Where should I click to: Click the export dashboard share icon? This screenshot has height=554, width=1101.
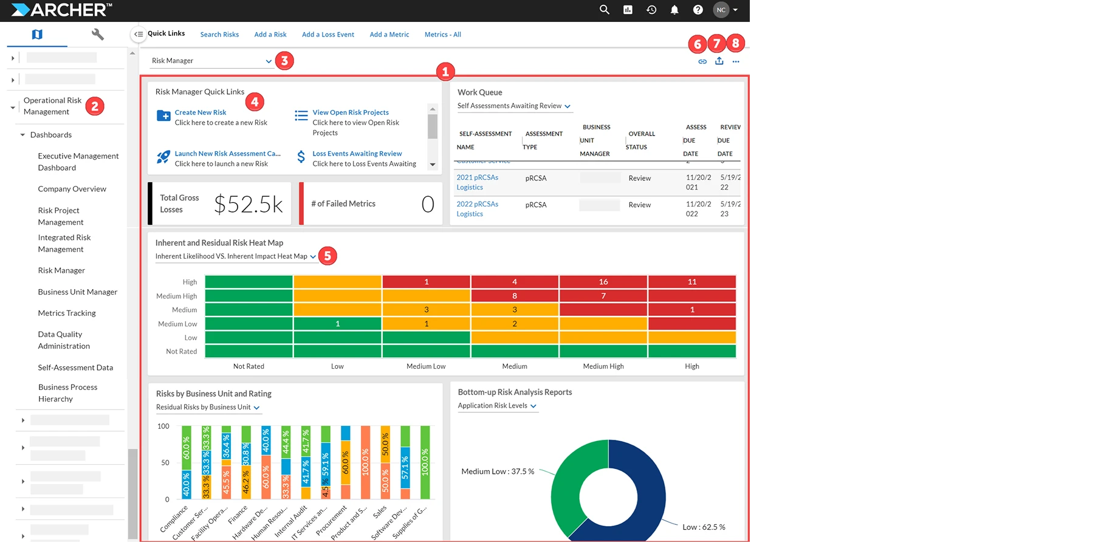pos(719,61)
